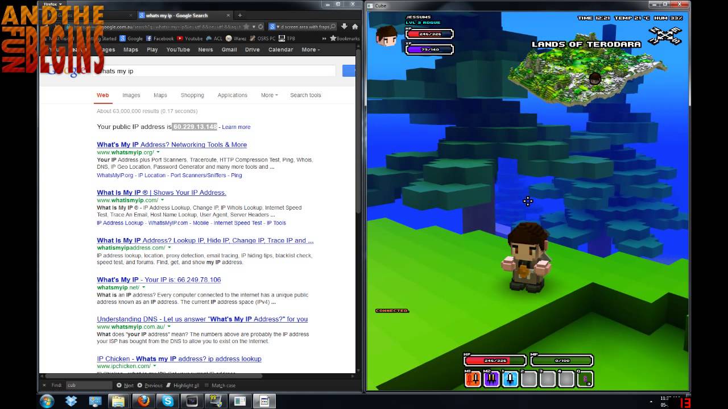This screenshot has width=728, height=409.
Task: Click the M1 orange sword skill slot
Action: 473,379
